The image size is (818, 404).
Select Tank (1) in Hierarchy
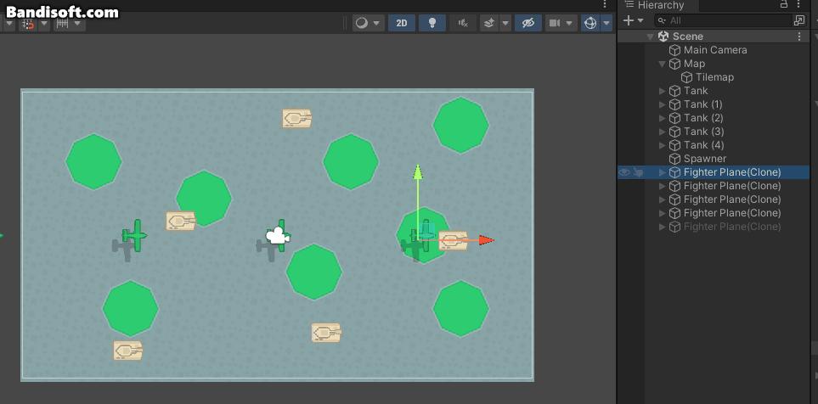(703, 104)
